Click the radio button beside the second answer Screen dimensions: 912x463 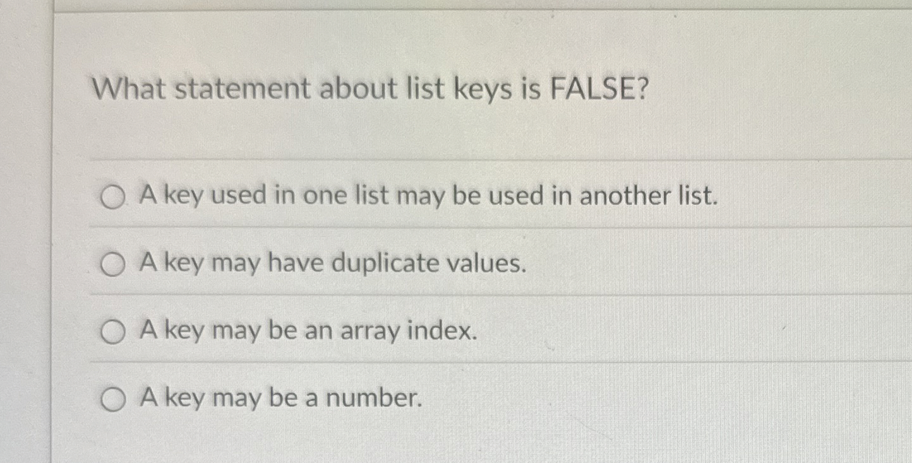[x=112, y=266]
